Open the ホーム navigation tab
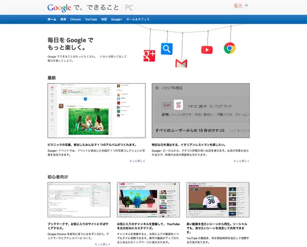 pyautogui.click(x=52, y=19)
